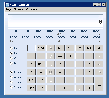Open the Вид menu

9,9
